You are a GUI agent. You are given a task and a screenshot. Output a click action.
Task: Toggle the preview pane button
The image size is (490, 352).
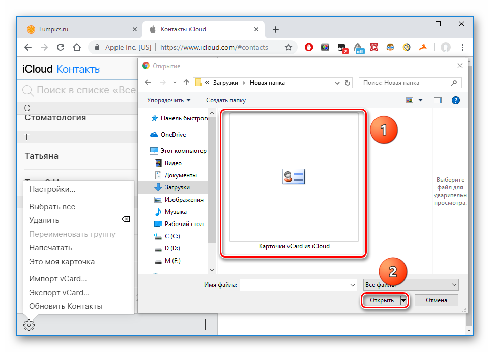tap(438, 100)
